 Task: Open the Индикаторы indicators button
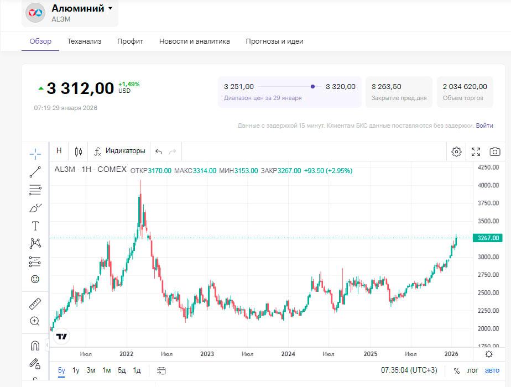pyautogui.click(x=119, y=151)
